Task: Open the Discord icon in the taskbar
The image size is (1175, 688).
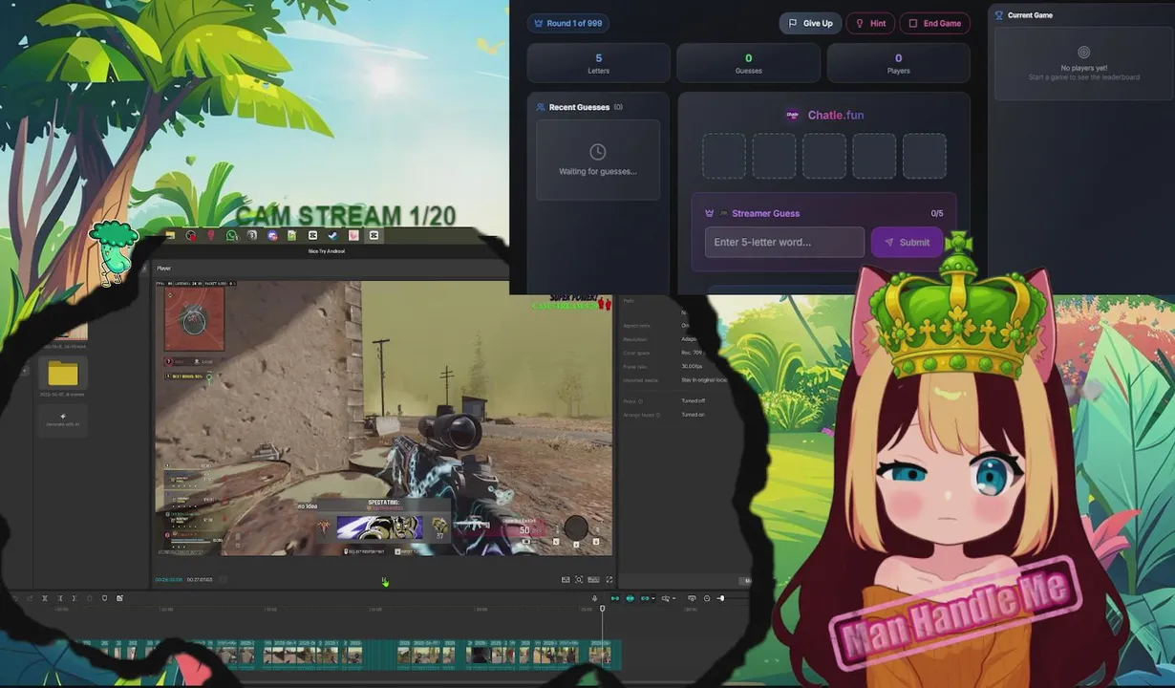Action: [272, 235]
